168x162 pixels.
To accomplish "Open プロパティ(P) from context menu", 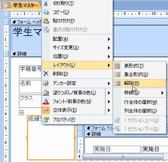I will pos(77,119).
